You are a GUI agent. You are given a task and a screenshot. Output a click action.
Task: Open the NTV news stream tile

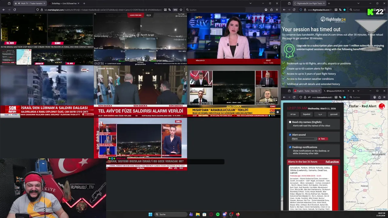click(234, 38)
